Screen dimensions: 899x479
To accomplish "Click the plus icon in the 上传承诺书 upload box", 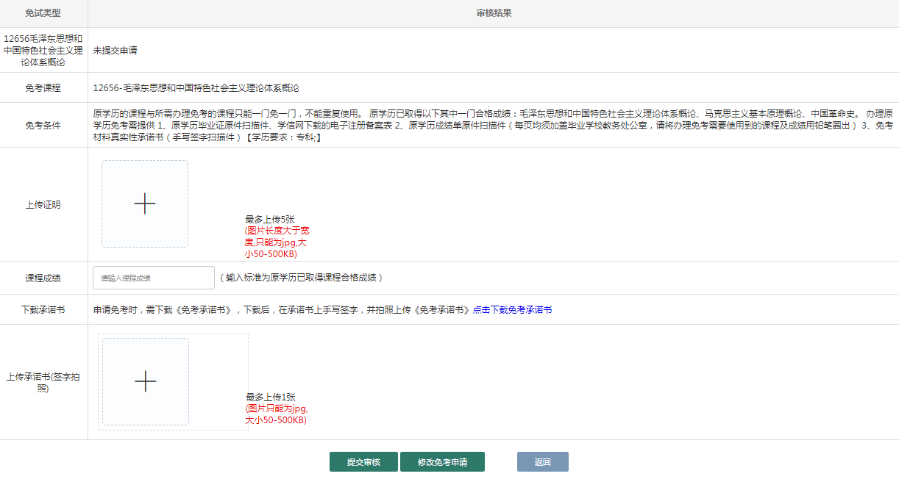I will click(x=146, y=381).
